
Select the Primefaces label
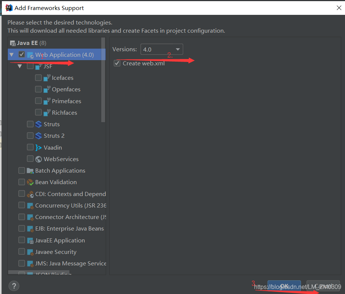tap(66, 101)
